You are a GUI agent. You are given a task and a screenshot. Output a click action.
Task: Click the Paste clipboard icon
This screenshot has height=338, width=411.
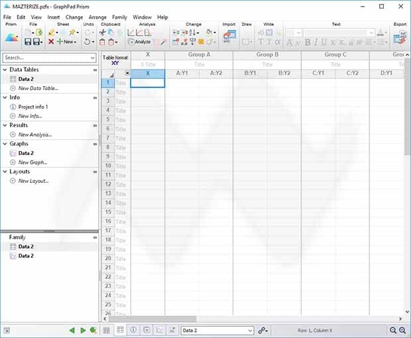(102, 42)
